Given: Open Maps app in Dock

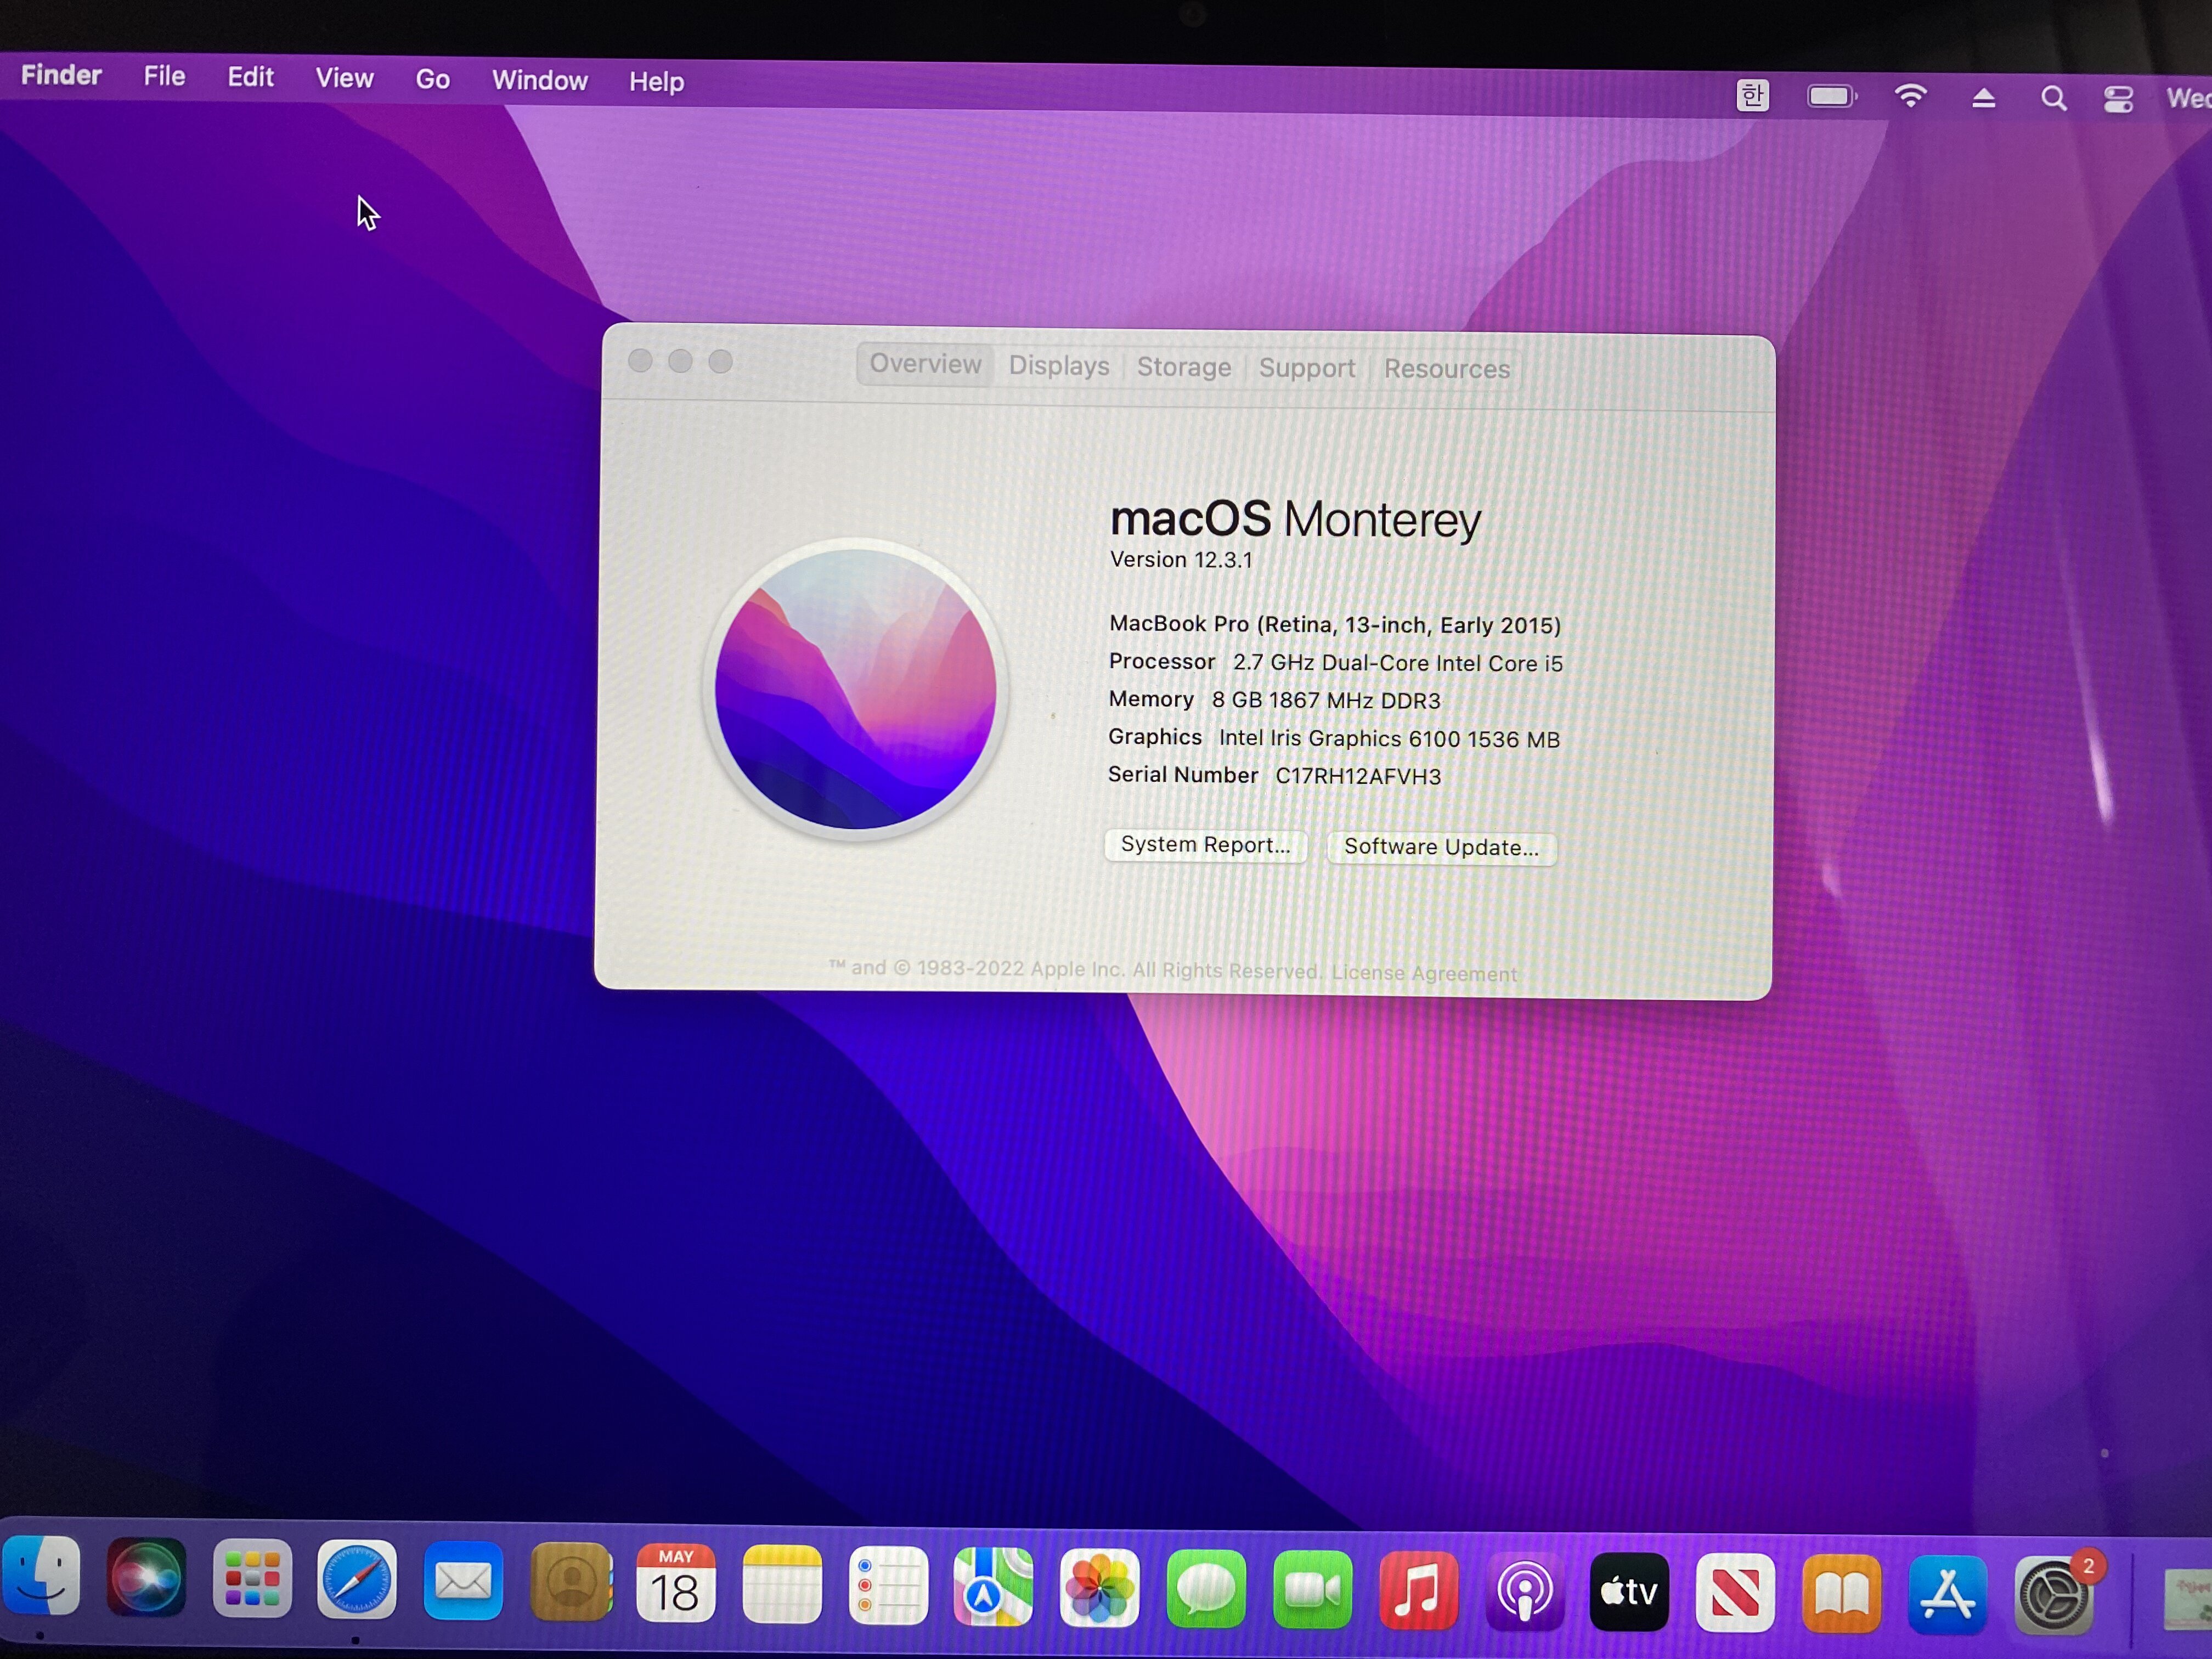Looking at the screenshot, I should pyautogui.click(x=994, y=1588).
